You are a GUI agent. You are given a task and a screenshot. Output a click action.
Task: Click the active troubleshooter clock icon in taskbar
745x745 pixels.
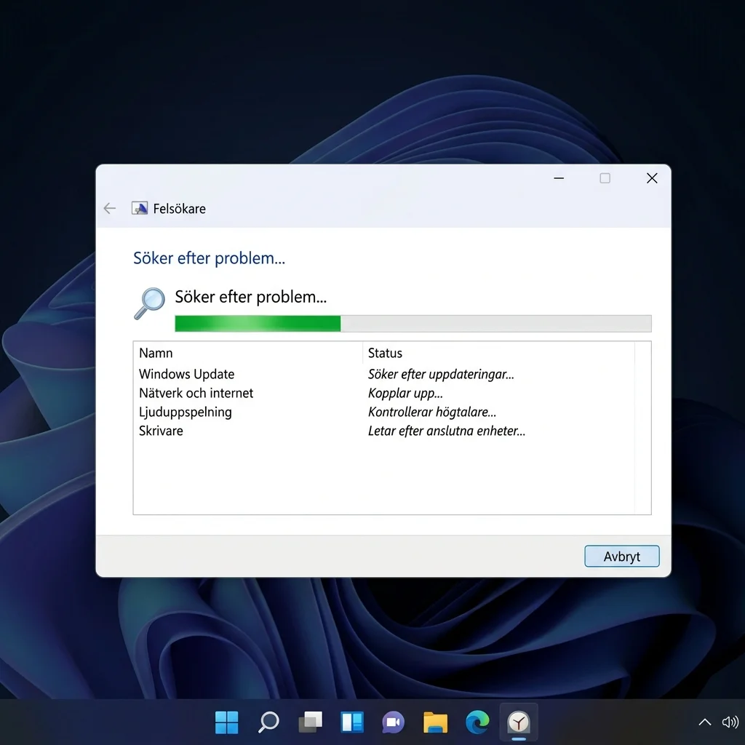tap(519, 722)
